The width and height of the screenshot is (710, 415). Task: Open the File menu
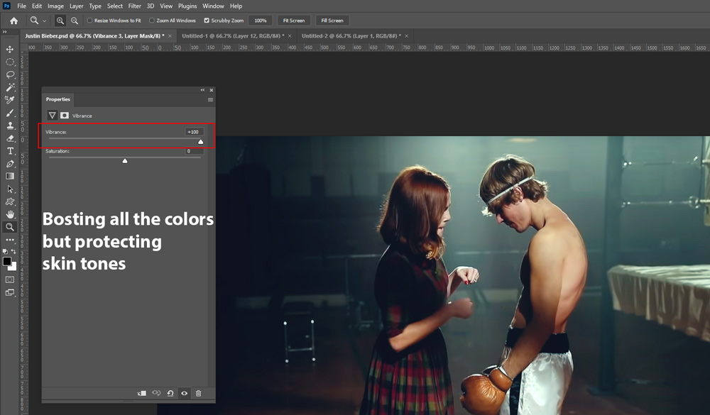pos(22,6)
